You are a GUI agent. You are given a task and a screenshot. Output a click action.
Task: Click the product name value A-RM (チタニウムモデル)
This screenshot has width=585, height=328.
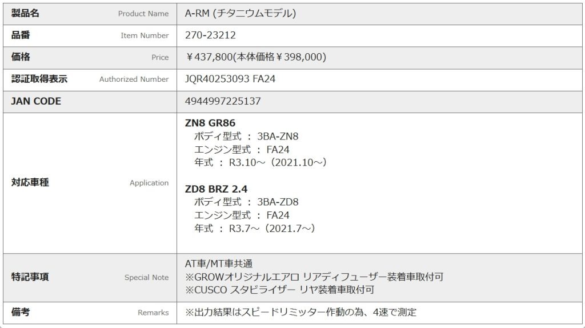tap(241, 13)
